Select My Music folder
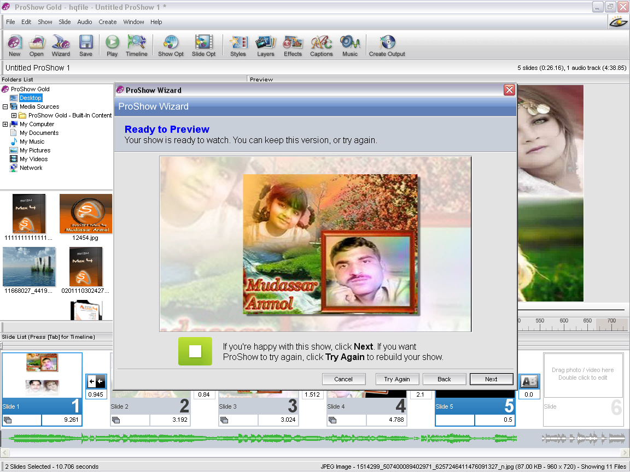The height and width of the screenshot is (472, 630). tap(32, 141)
